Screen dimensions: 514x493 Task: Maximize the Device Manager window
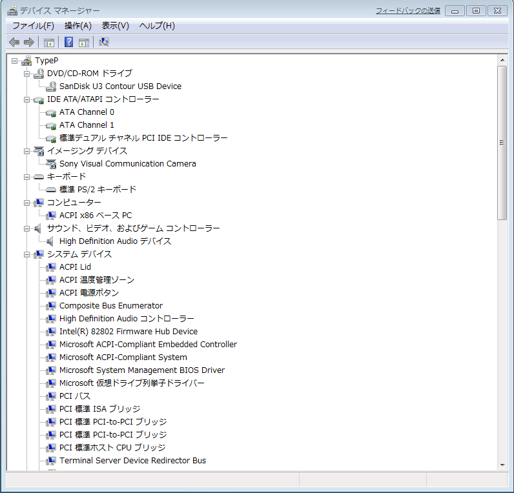point(476,11)
